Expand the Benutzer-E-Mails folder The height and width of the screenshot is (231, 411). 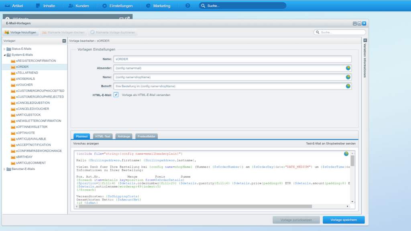pos(4,169)
